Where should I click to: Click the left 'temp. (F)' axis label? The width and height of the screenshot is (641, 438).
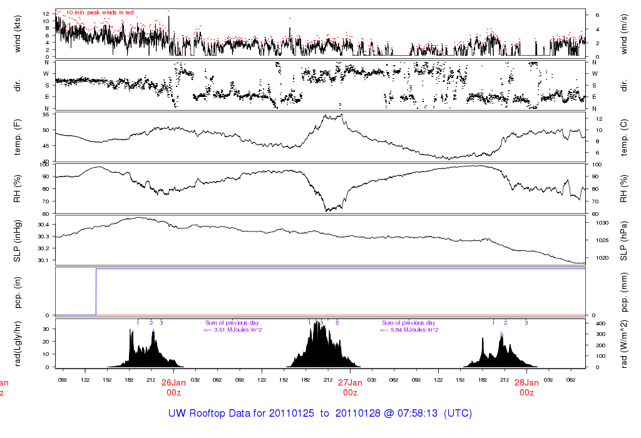point(17,137)
